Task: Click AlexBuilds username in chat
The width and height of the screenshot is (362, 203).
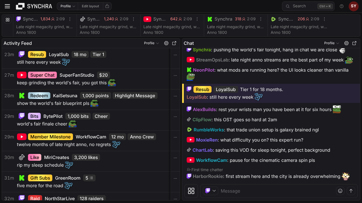Action: tap(204, 109)
